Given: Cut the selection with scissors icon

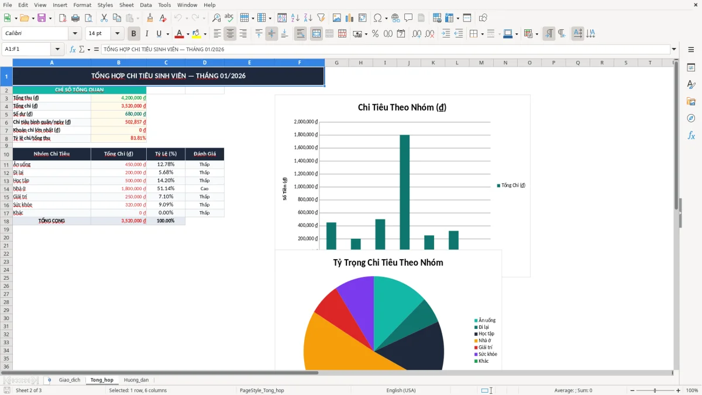Looking at the screenshot, I should pyautogui.click(x=104, y=18).
